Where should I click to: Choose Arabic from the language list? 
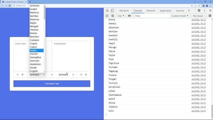tap(37, 9)
